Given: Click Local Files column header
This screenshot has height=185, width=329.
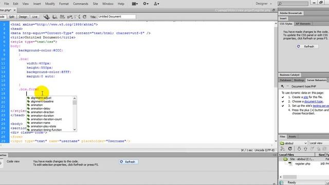Looking at the screenshot, I should pyautogui.click(x=297, y=155).
